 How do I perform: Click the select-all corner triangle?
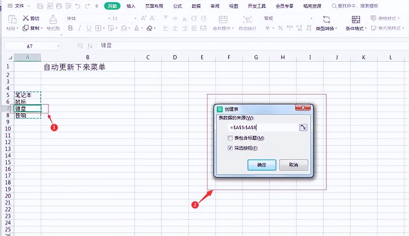pos(10,58)
